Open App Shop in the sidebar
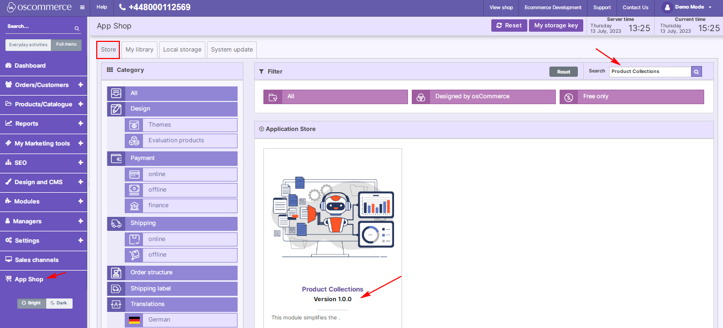 (x=44, y=279)
